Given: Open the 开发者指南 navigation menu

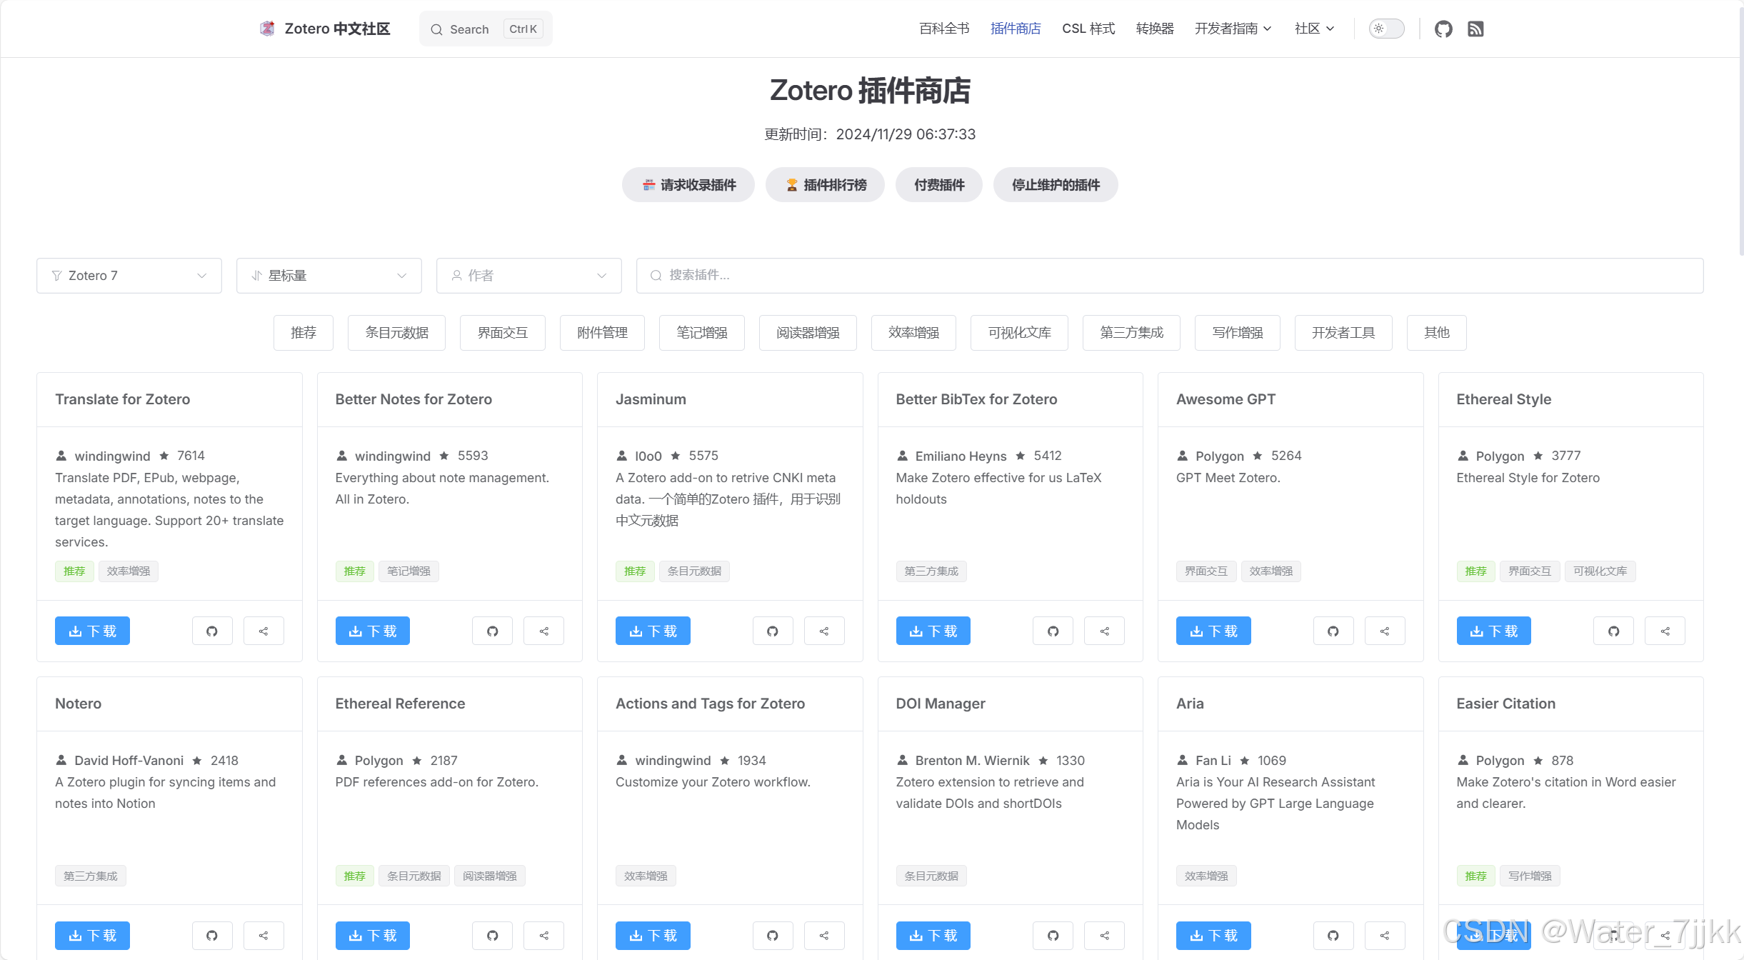Looking at the screenshot, I should click(1233, 29).
